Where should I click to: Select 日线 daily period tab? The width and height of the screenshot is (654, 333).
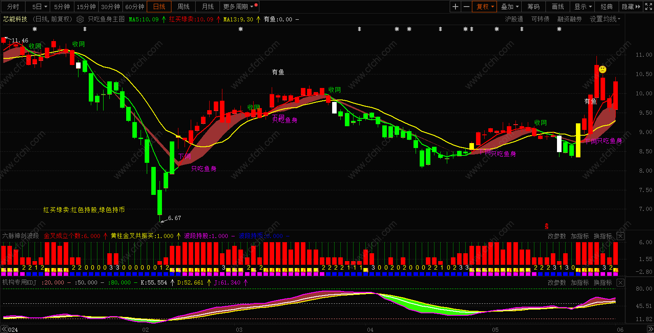[159, 7]
